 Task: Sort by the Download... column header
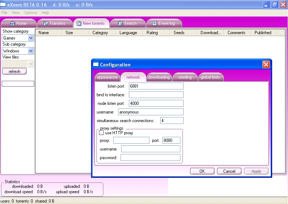click(x=210, y=33)
